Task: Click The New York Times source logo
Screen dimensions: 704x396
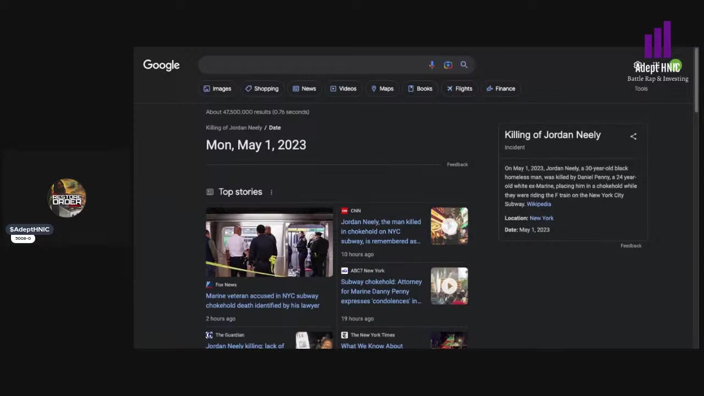Action: [344, 335]
